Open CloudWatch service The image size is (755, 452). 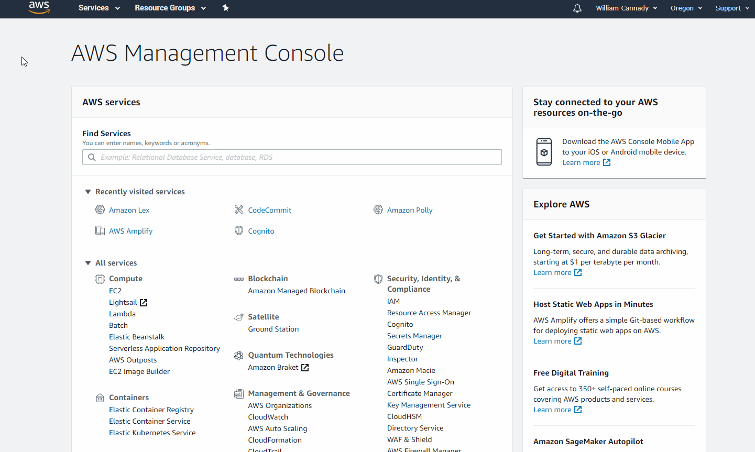pyautogui.click(x=268, y=417)
